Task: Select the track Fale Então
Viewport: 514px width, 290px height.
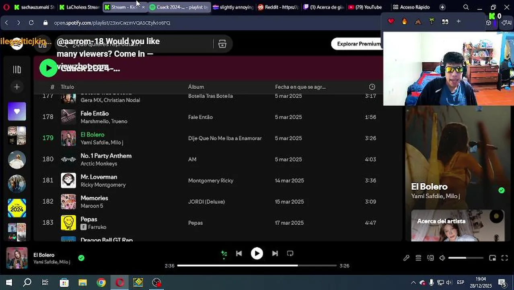Action: [95, 114]
